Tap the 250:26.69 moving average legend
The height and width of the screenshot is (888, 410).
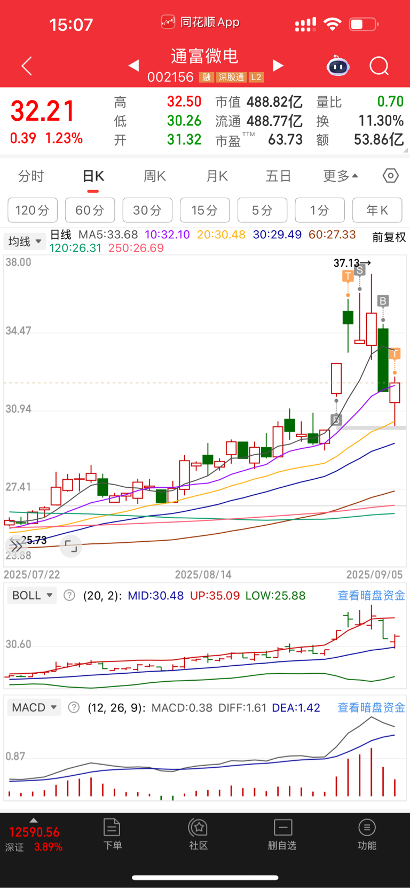(x=136, y=248)
